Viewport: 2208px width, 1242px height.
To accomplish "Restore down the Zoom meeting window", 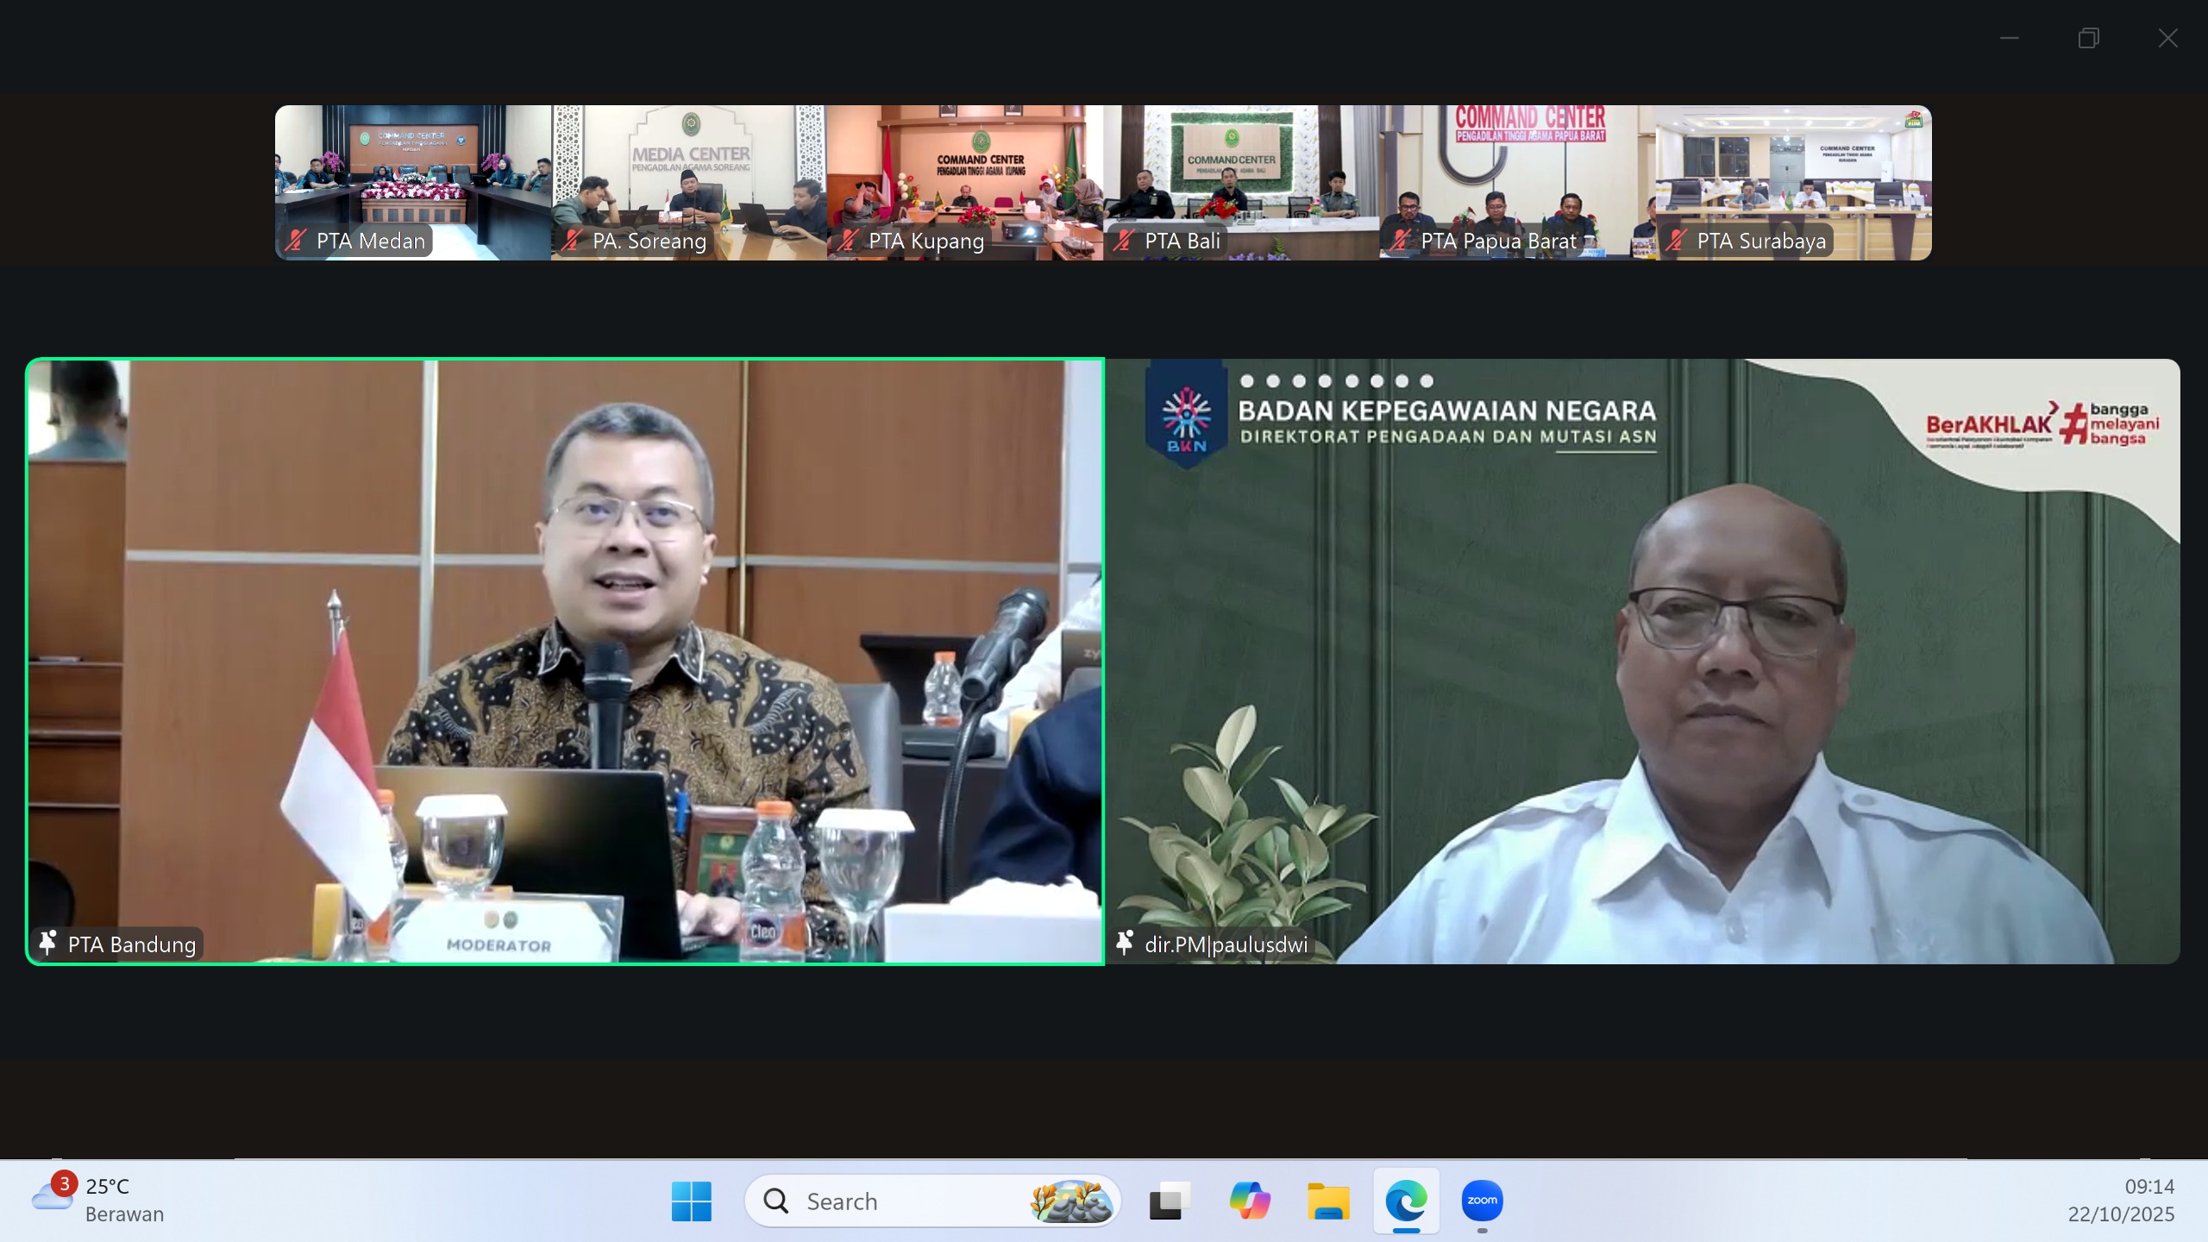I will pos(2088,38).
